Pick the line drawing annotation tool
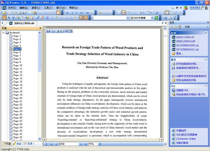This screenshot has width=210, height=151. coord(38,18)
